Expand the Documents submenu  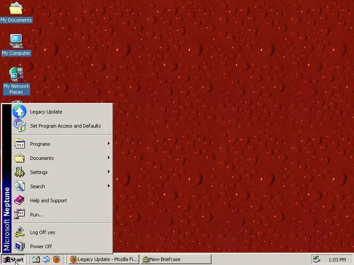pos(62,158)
